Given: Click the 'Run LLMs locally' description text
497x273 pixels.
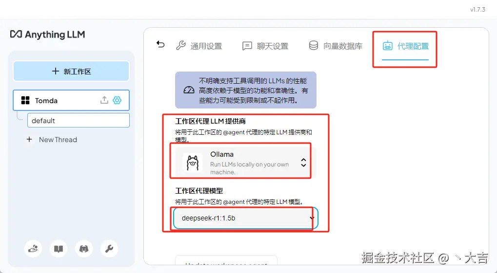Looking at the screenshot, I should [x=249, y=168].
